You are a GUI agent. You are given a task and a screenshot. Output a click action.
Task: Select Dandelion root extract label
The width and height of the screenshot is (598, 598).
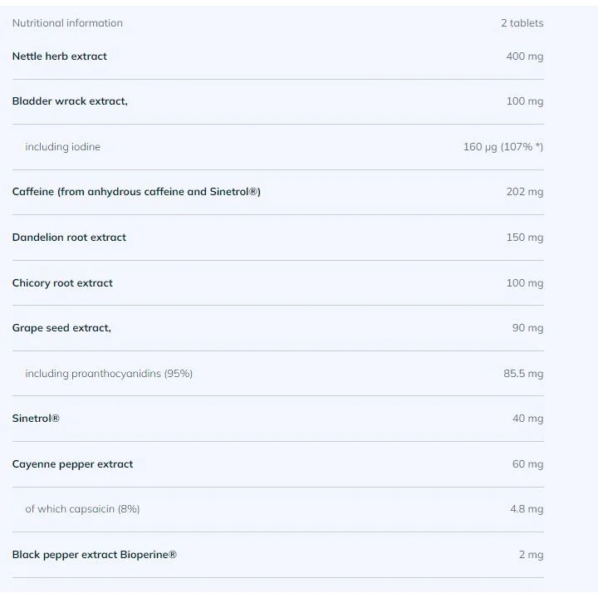69,238
